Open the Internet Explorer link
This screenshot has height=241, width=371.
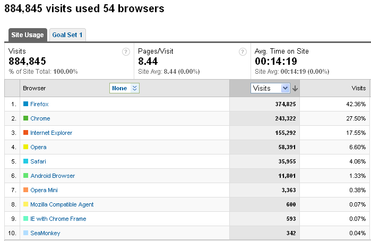51,133
